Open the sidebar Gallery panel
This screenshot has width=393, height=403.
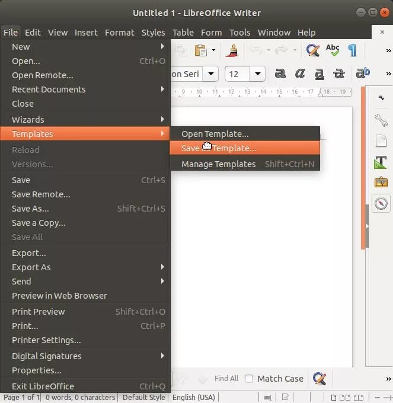pyautogui.click(x=381, y=182)
